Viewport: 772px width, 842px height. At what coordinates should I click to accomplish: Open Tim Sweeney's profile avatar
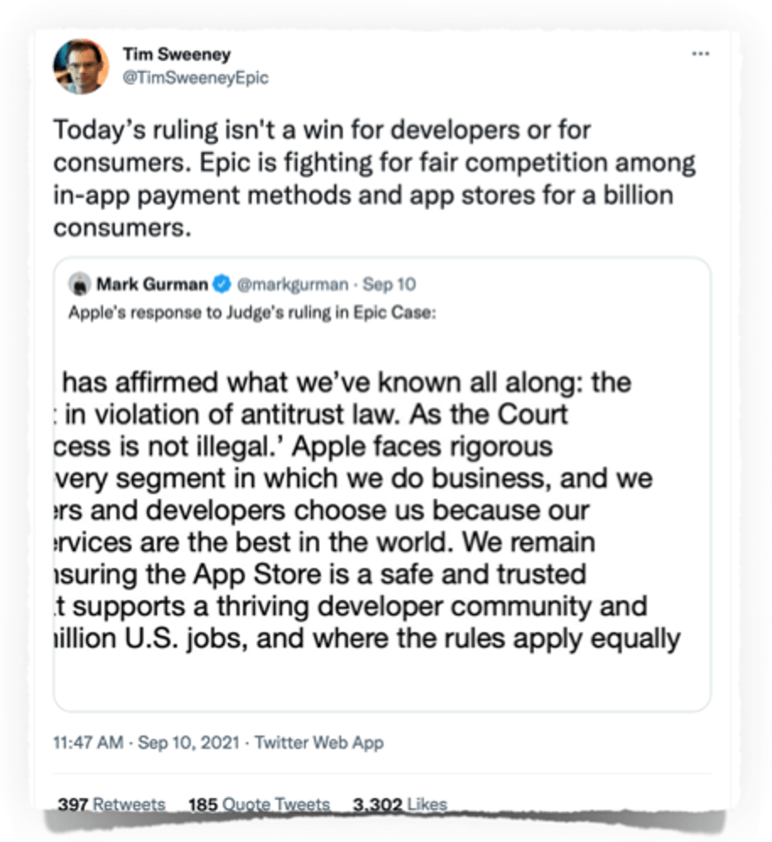pos(81,66)
